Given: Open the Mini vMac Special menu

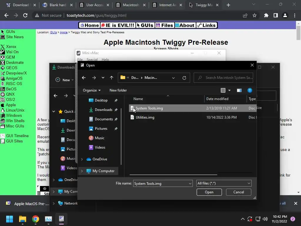Looking at the screenshot, I should (x=92, y=59).
